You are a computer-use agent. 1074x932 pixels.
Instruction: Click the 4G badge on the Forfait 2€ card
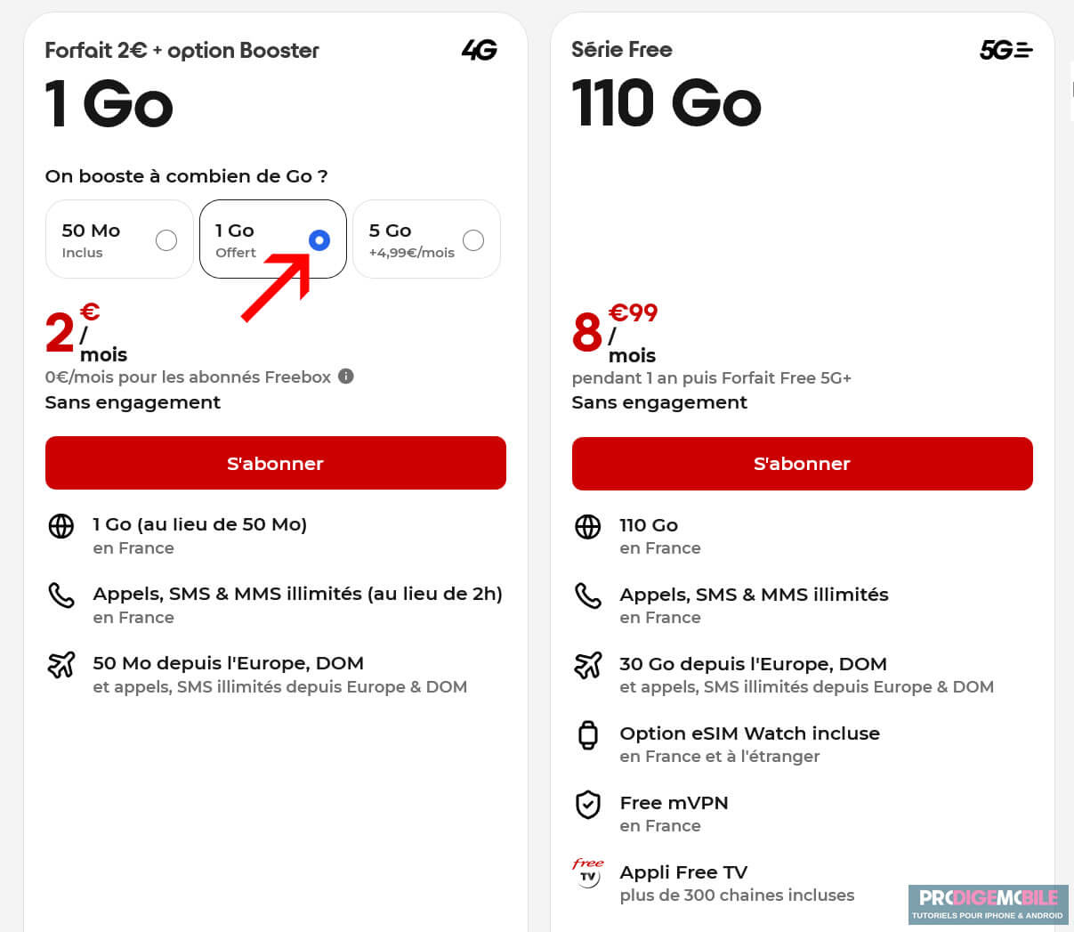(479, 50)
